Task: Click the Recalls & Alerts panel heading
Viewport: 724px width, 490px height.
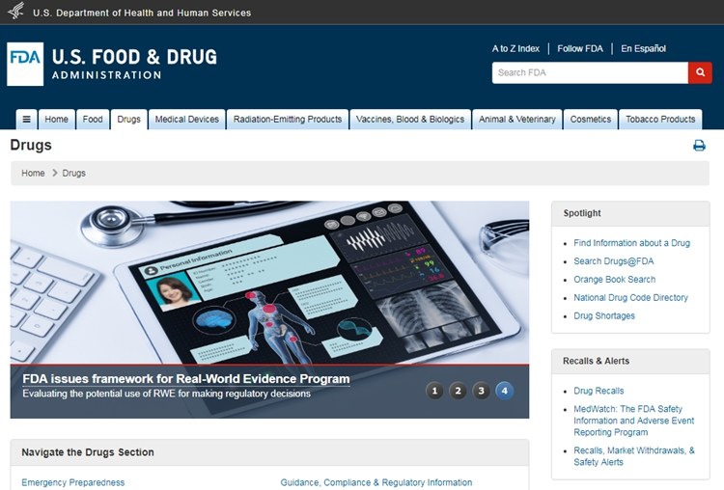Action: tap(596, 361)
